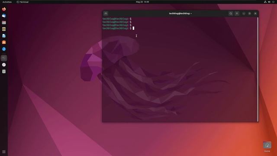Open the disc icon in dock
This screenshot has width=277, height=156.
4,65
